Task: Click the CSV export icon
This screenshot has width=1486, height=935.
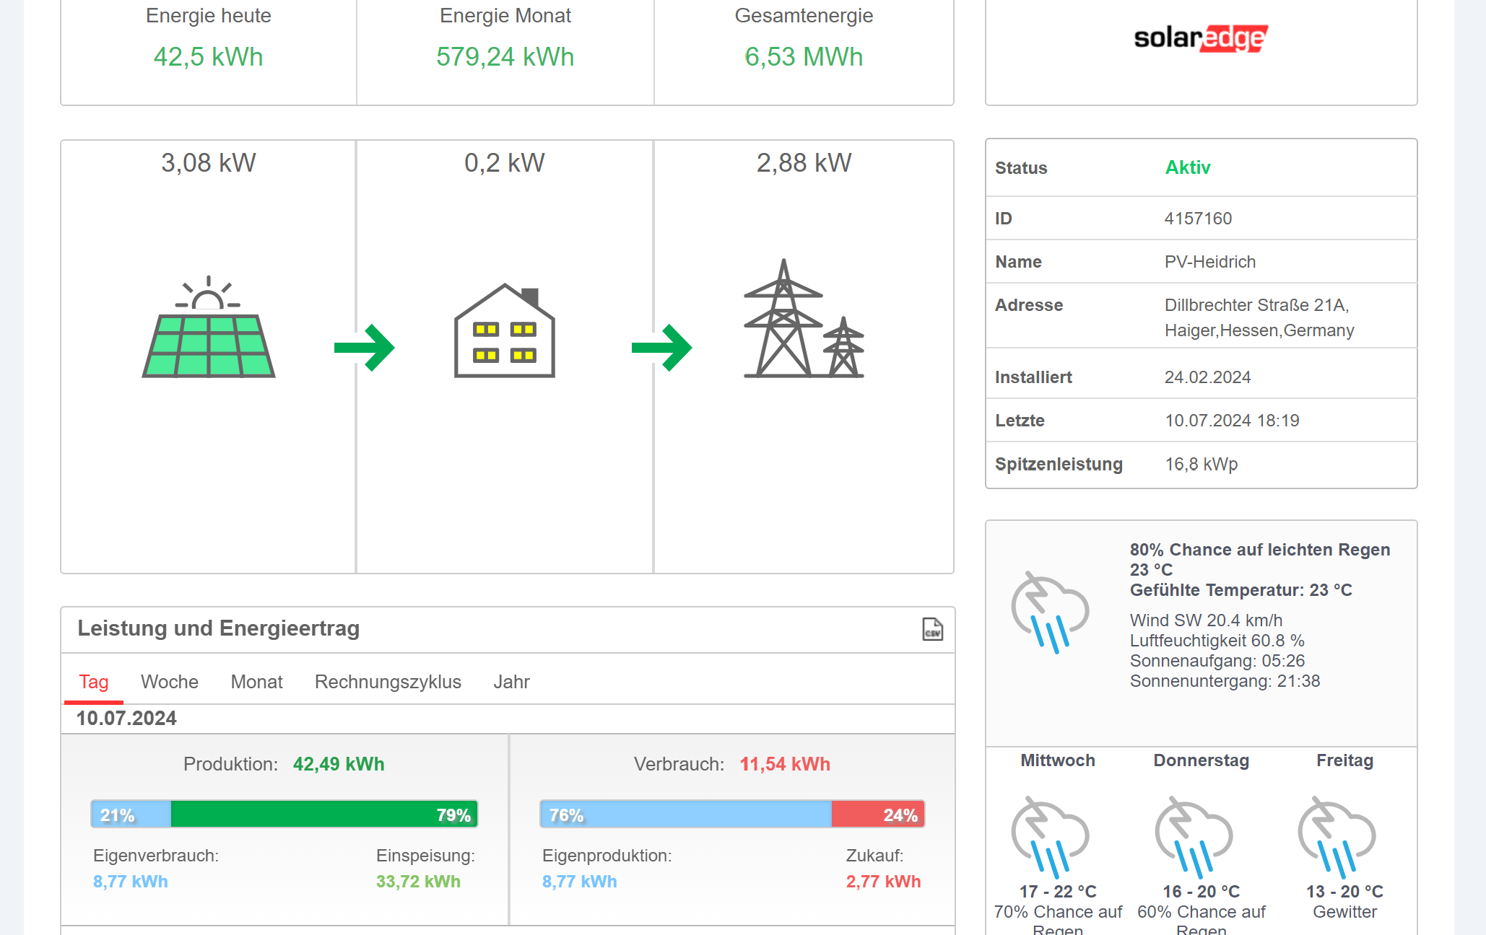Action: [x=932, y=629]
